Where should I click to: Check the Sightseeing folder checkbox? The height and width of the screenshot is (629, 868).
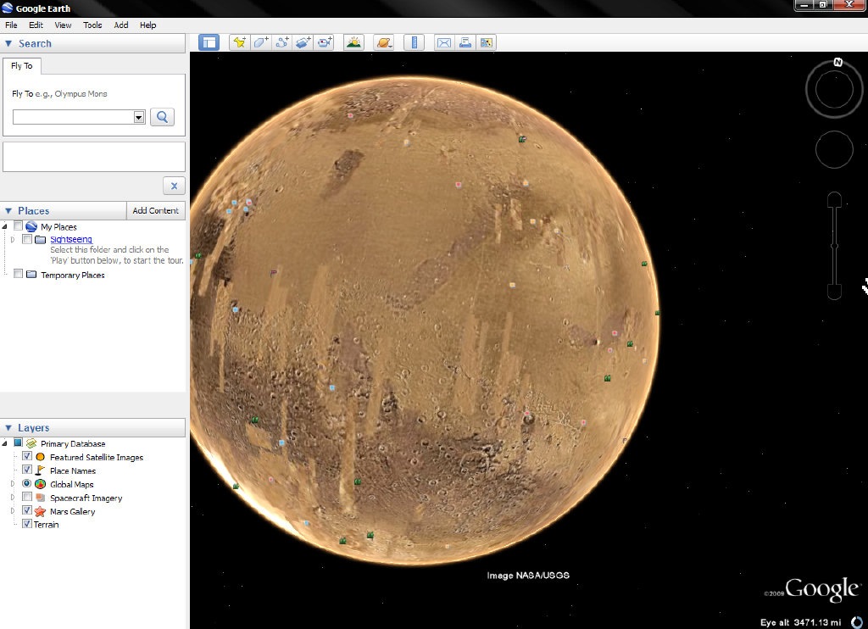[27, 239]
